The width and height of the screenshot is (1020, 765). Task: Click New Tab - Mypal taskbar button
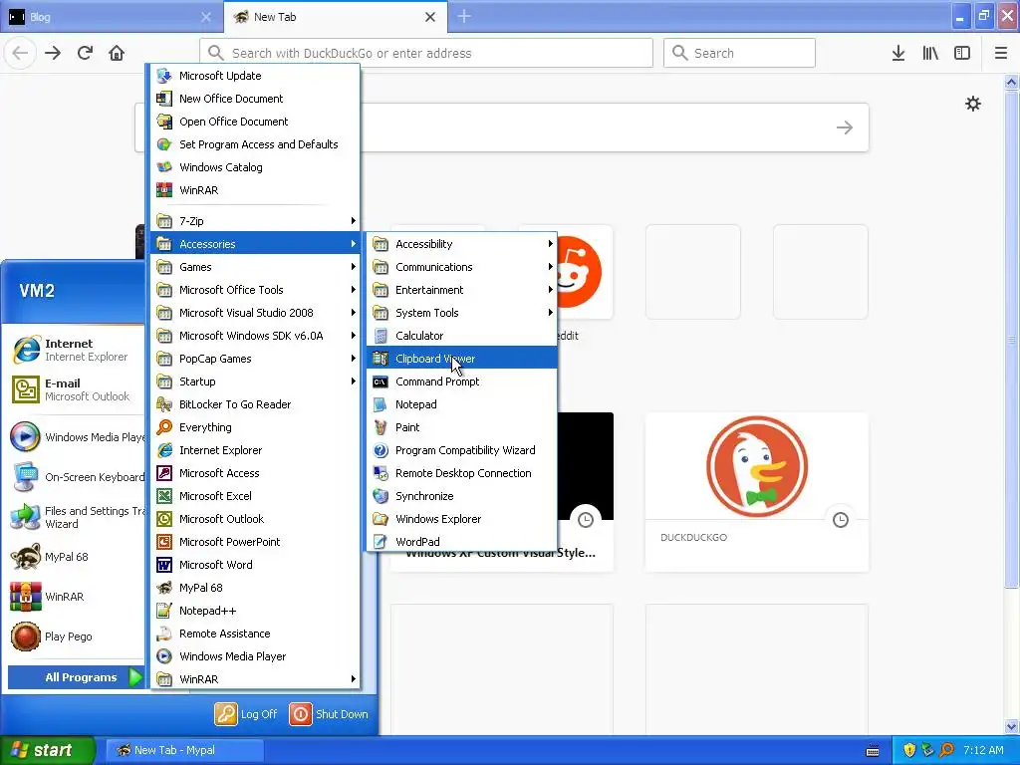pos(184,750)
